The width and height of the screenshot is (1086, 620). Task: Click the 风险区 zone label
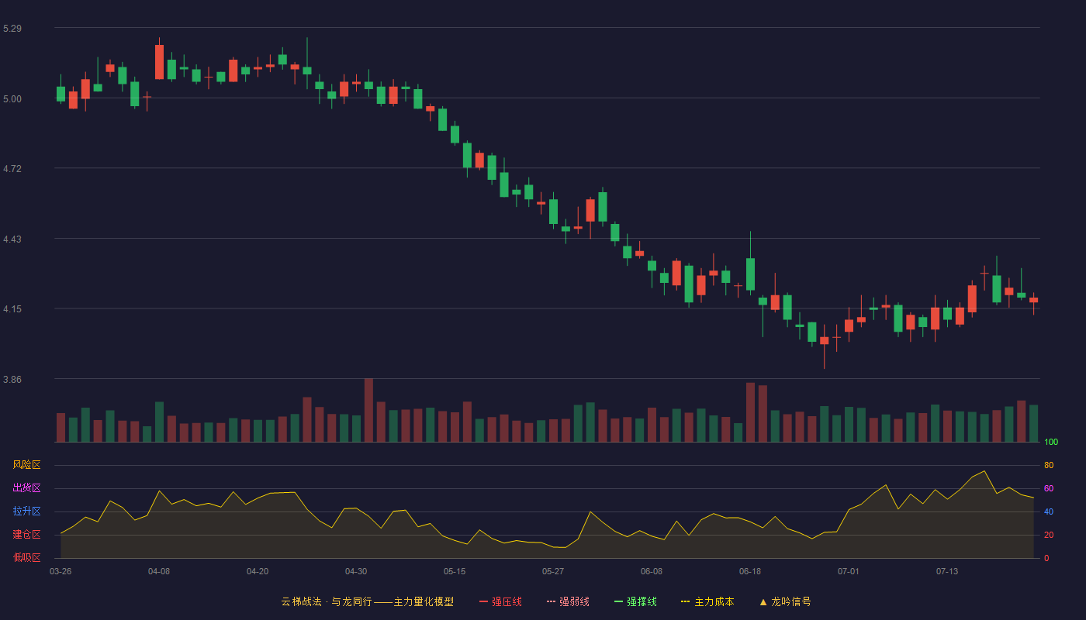pos(26,465)
